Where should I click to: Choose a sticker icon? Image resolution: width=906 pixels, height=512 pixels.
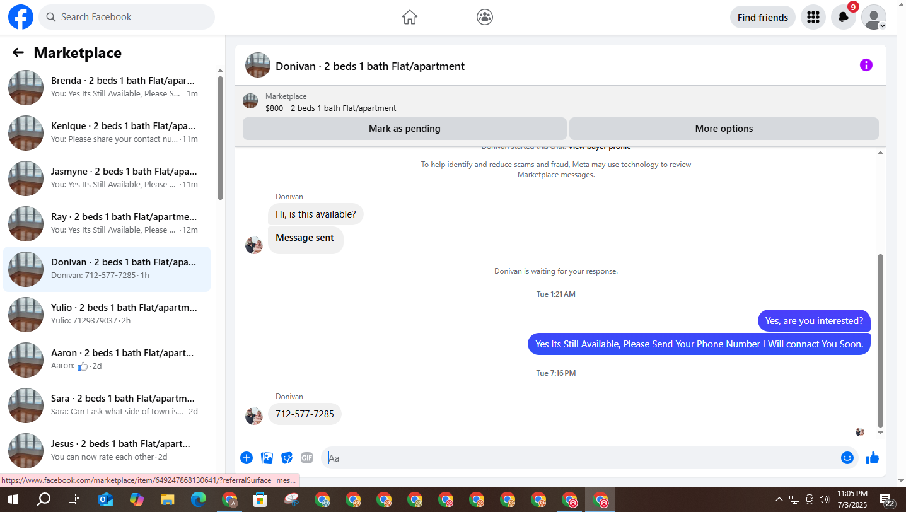click(287, 458)
